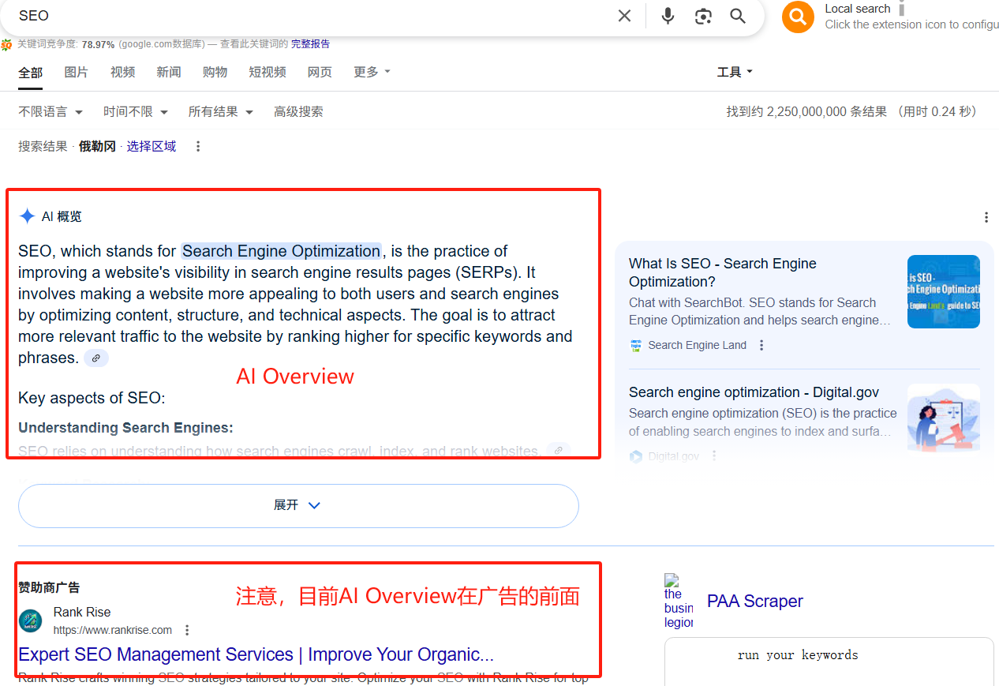The height and width of the screenshot is (686, 999).
Task: Submit search using the magnifier icon
Action: (x=738, y=16)
